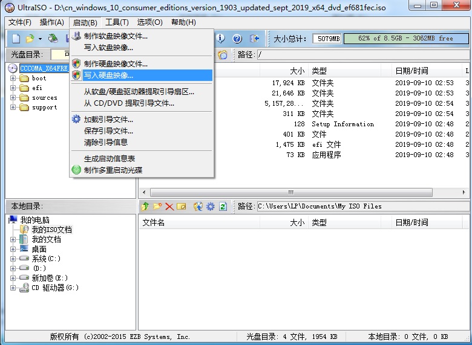Close the 启动(B) menu
The height and width of the screenshot is (345, 472).
tap(85, 22)
